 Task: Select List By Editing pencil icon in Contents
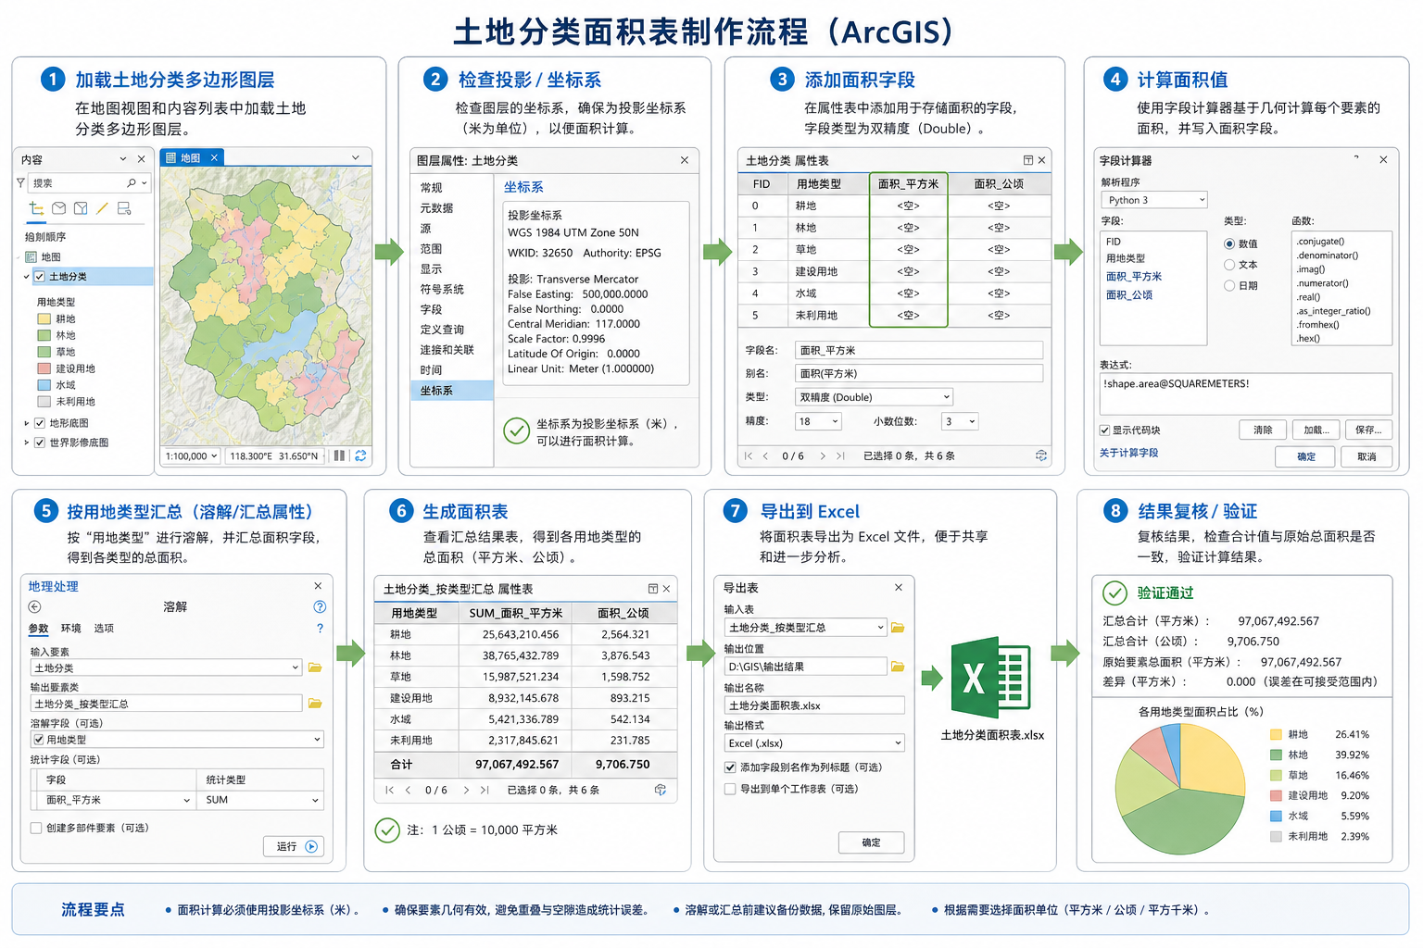[x=102, y=208]
